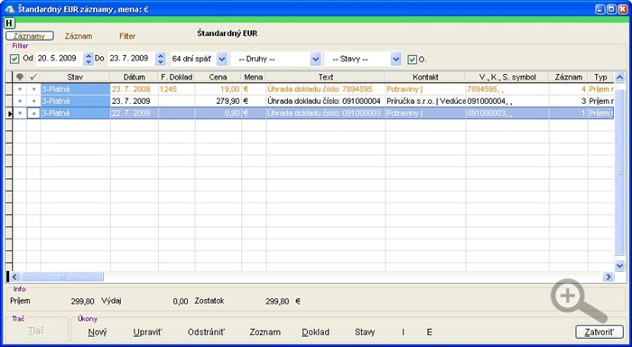Switch to the Filter tab

[127, 36]
